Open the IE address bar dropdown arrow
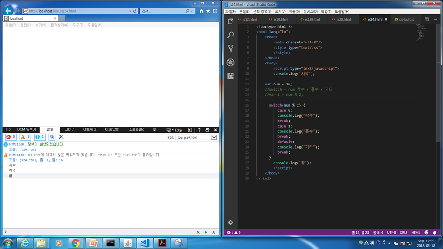Viewport: 443px width, 249px height. tap(130, 11)
